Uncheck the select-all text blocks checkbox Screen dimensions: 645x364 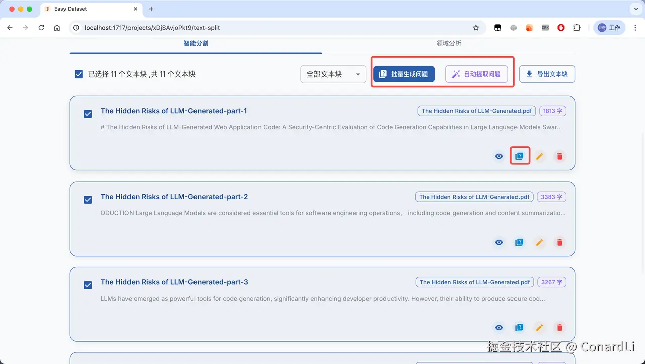[x=79, y=74]
